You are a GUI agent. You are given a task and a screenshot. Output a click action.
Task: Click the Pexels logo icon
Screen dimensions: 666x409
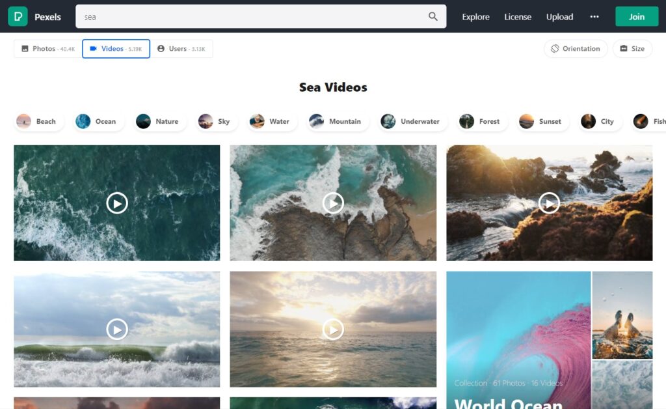(x=18, y=16)
